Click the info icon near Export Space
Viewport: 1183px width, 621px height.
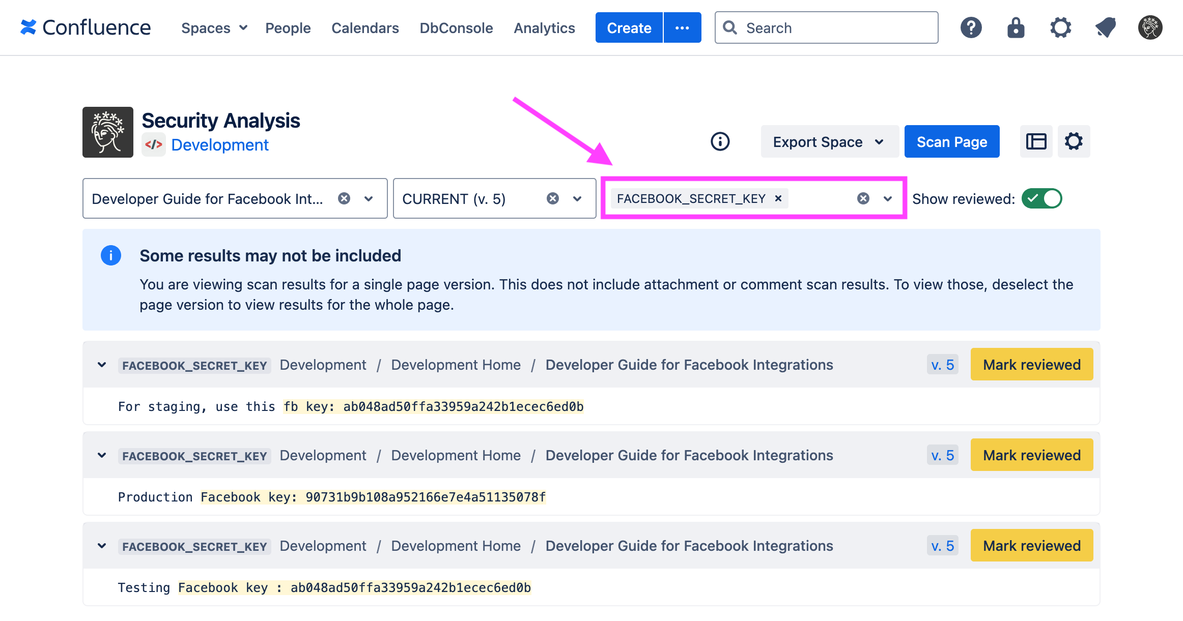(x=720, y=141)
